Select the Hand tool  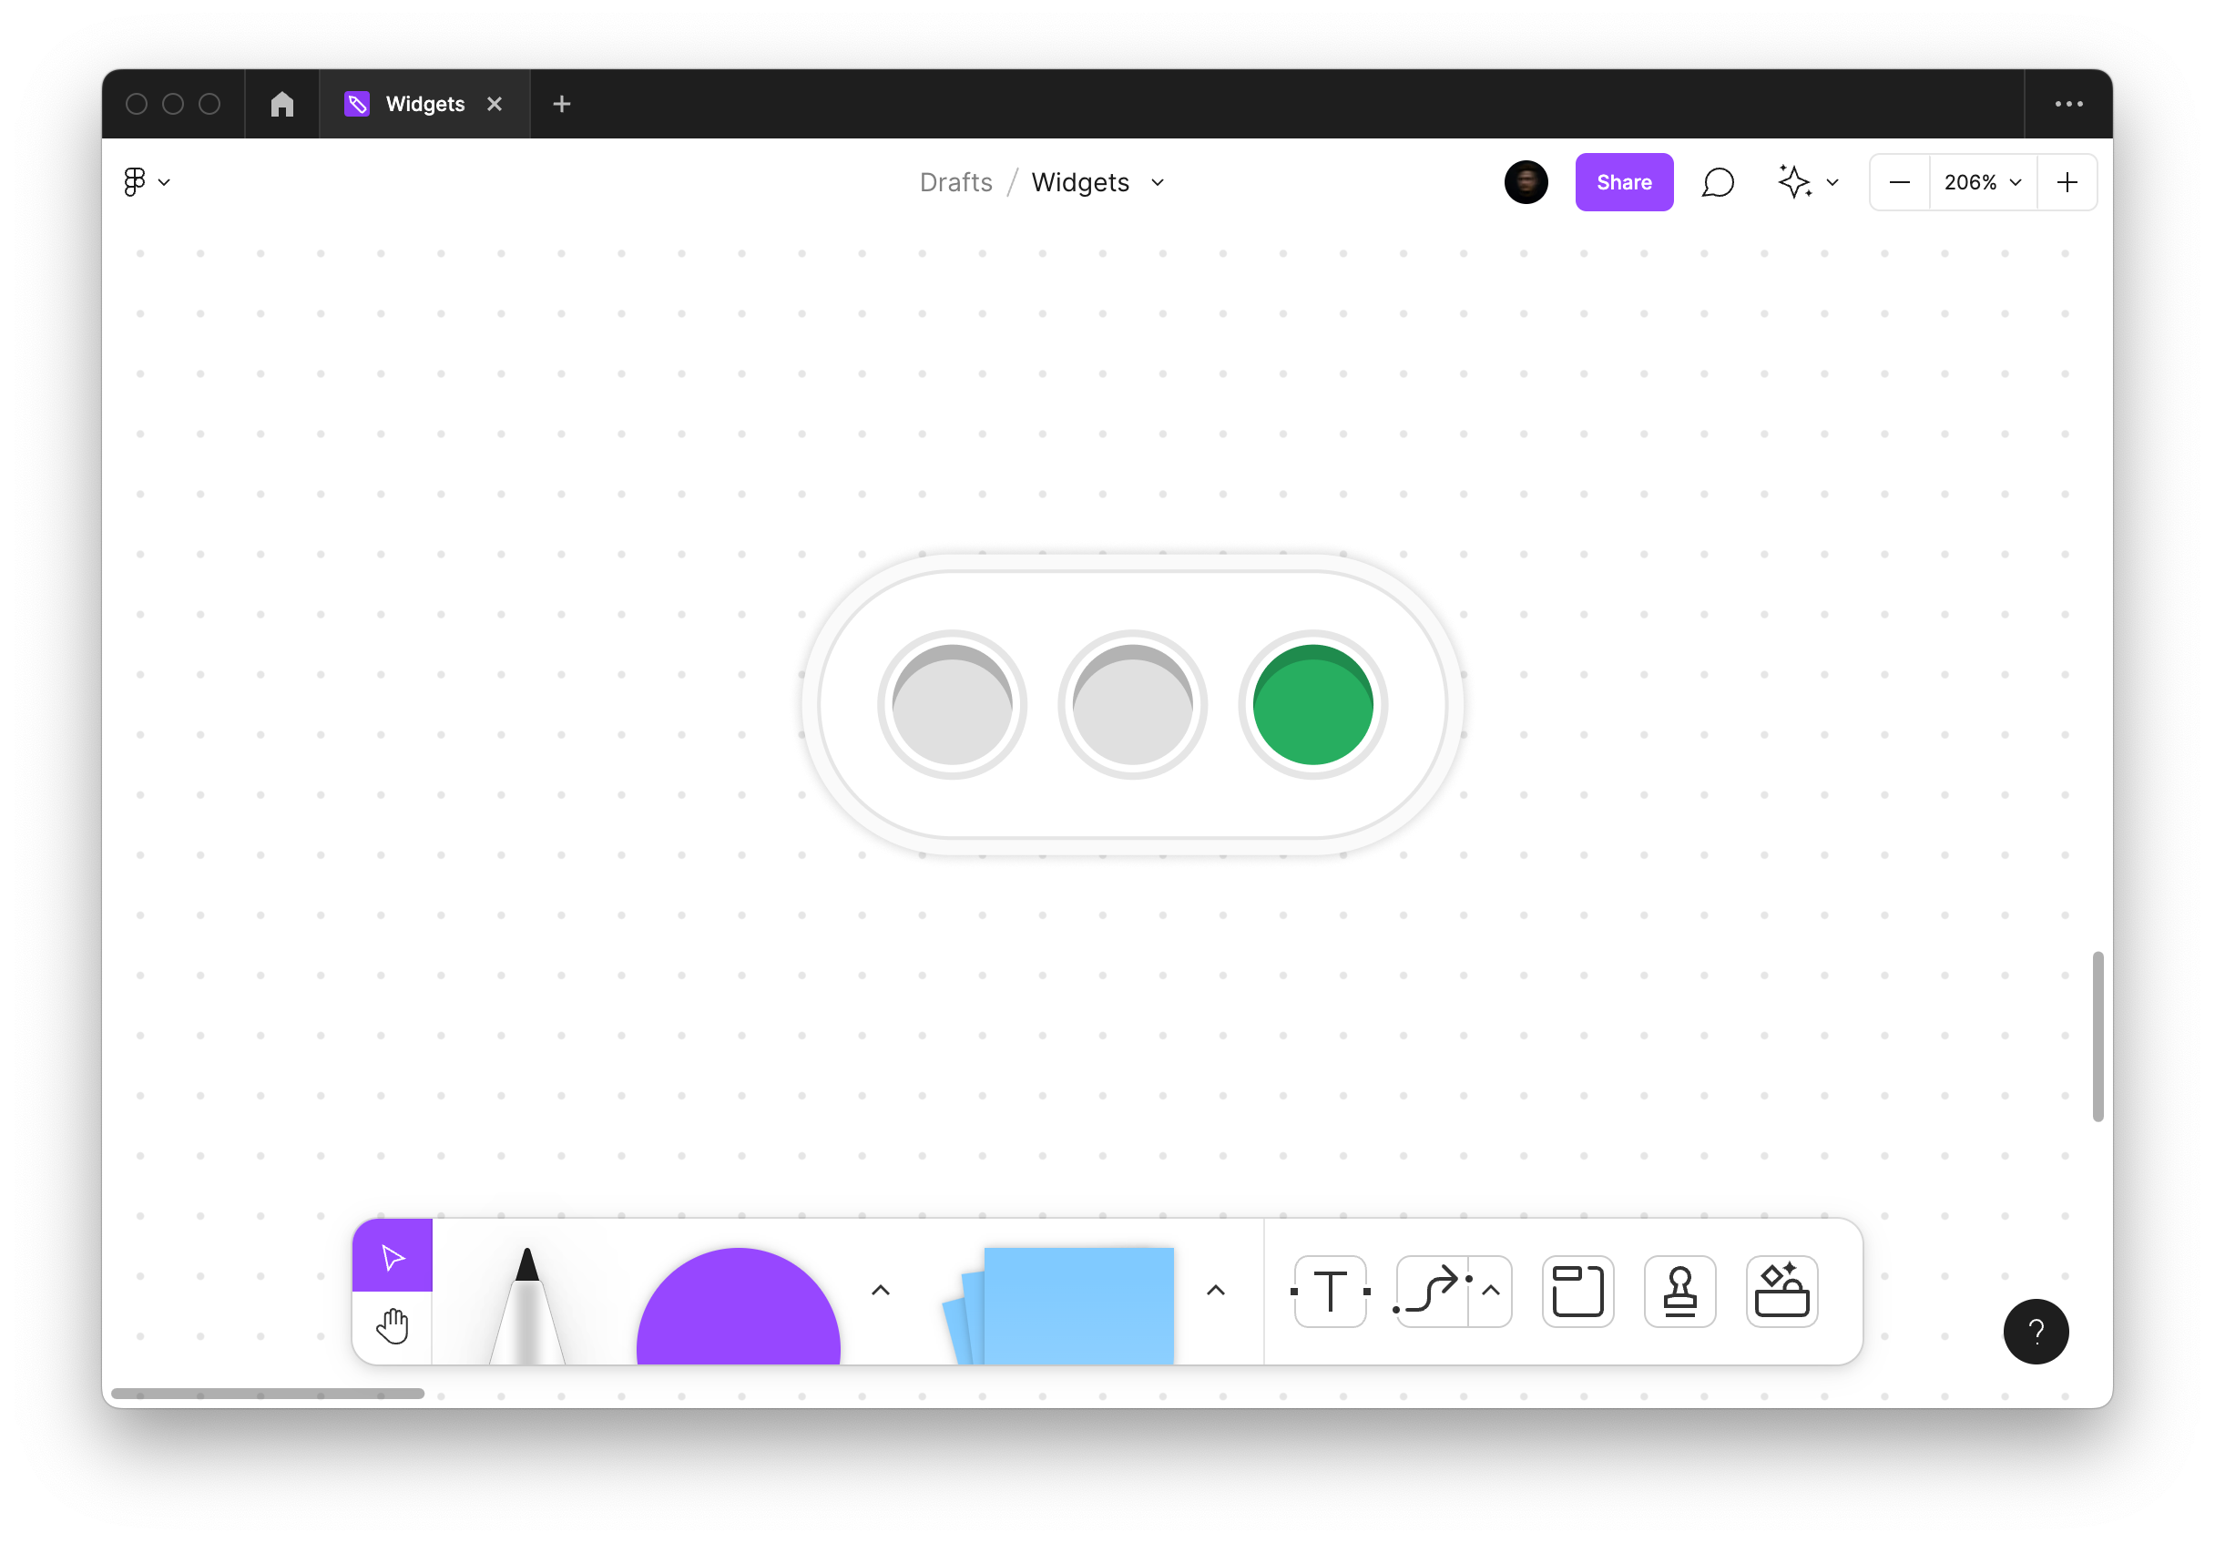point(393,1327)
